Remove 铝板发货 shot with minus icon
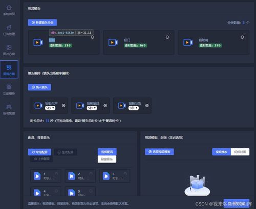Viewport: 256px width, 209px height. 147,106
